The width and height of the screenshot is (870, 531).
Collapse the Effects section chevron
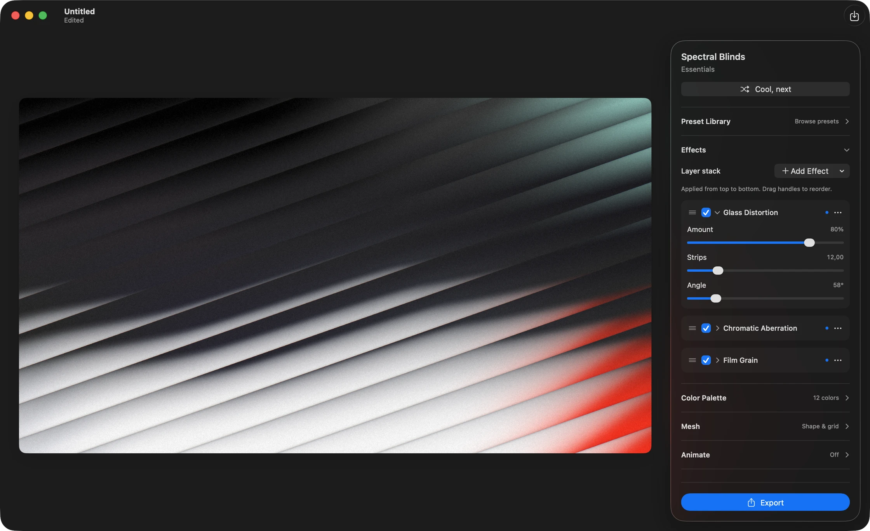[847, 150]
